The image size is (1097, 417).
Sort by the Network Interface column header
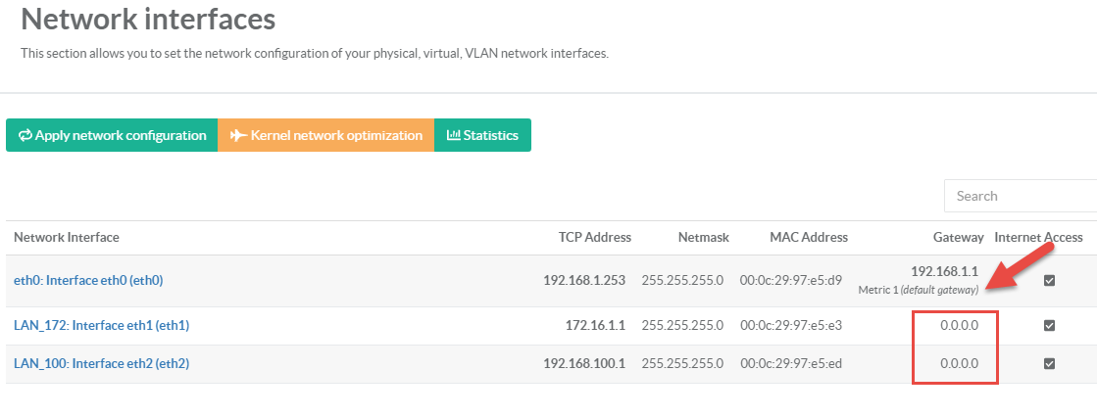[67, 237]
